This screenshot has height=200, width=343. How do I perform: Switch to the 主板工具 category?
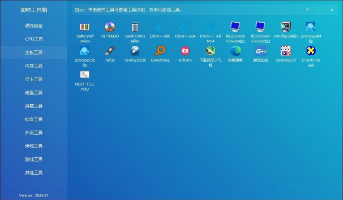pyautogui.click(x=34, y=52)
